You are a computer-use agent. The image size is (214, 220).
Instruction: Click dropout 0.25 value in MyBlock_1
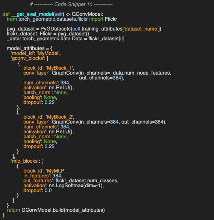pos(49,102)
